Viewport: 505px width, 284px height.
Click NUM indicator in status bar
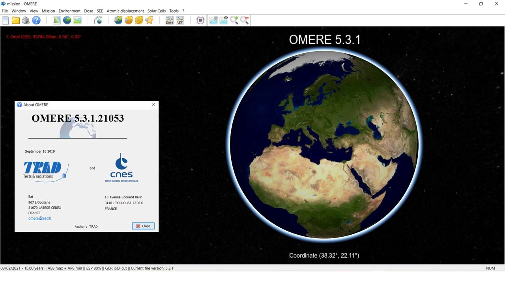(490, 268)
